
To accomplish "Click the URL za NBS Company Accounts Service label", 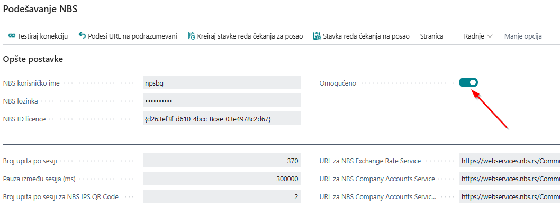I will [x=377, y=179].
